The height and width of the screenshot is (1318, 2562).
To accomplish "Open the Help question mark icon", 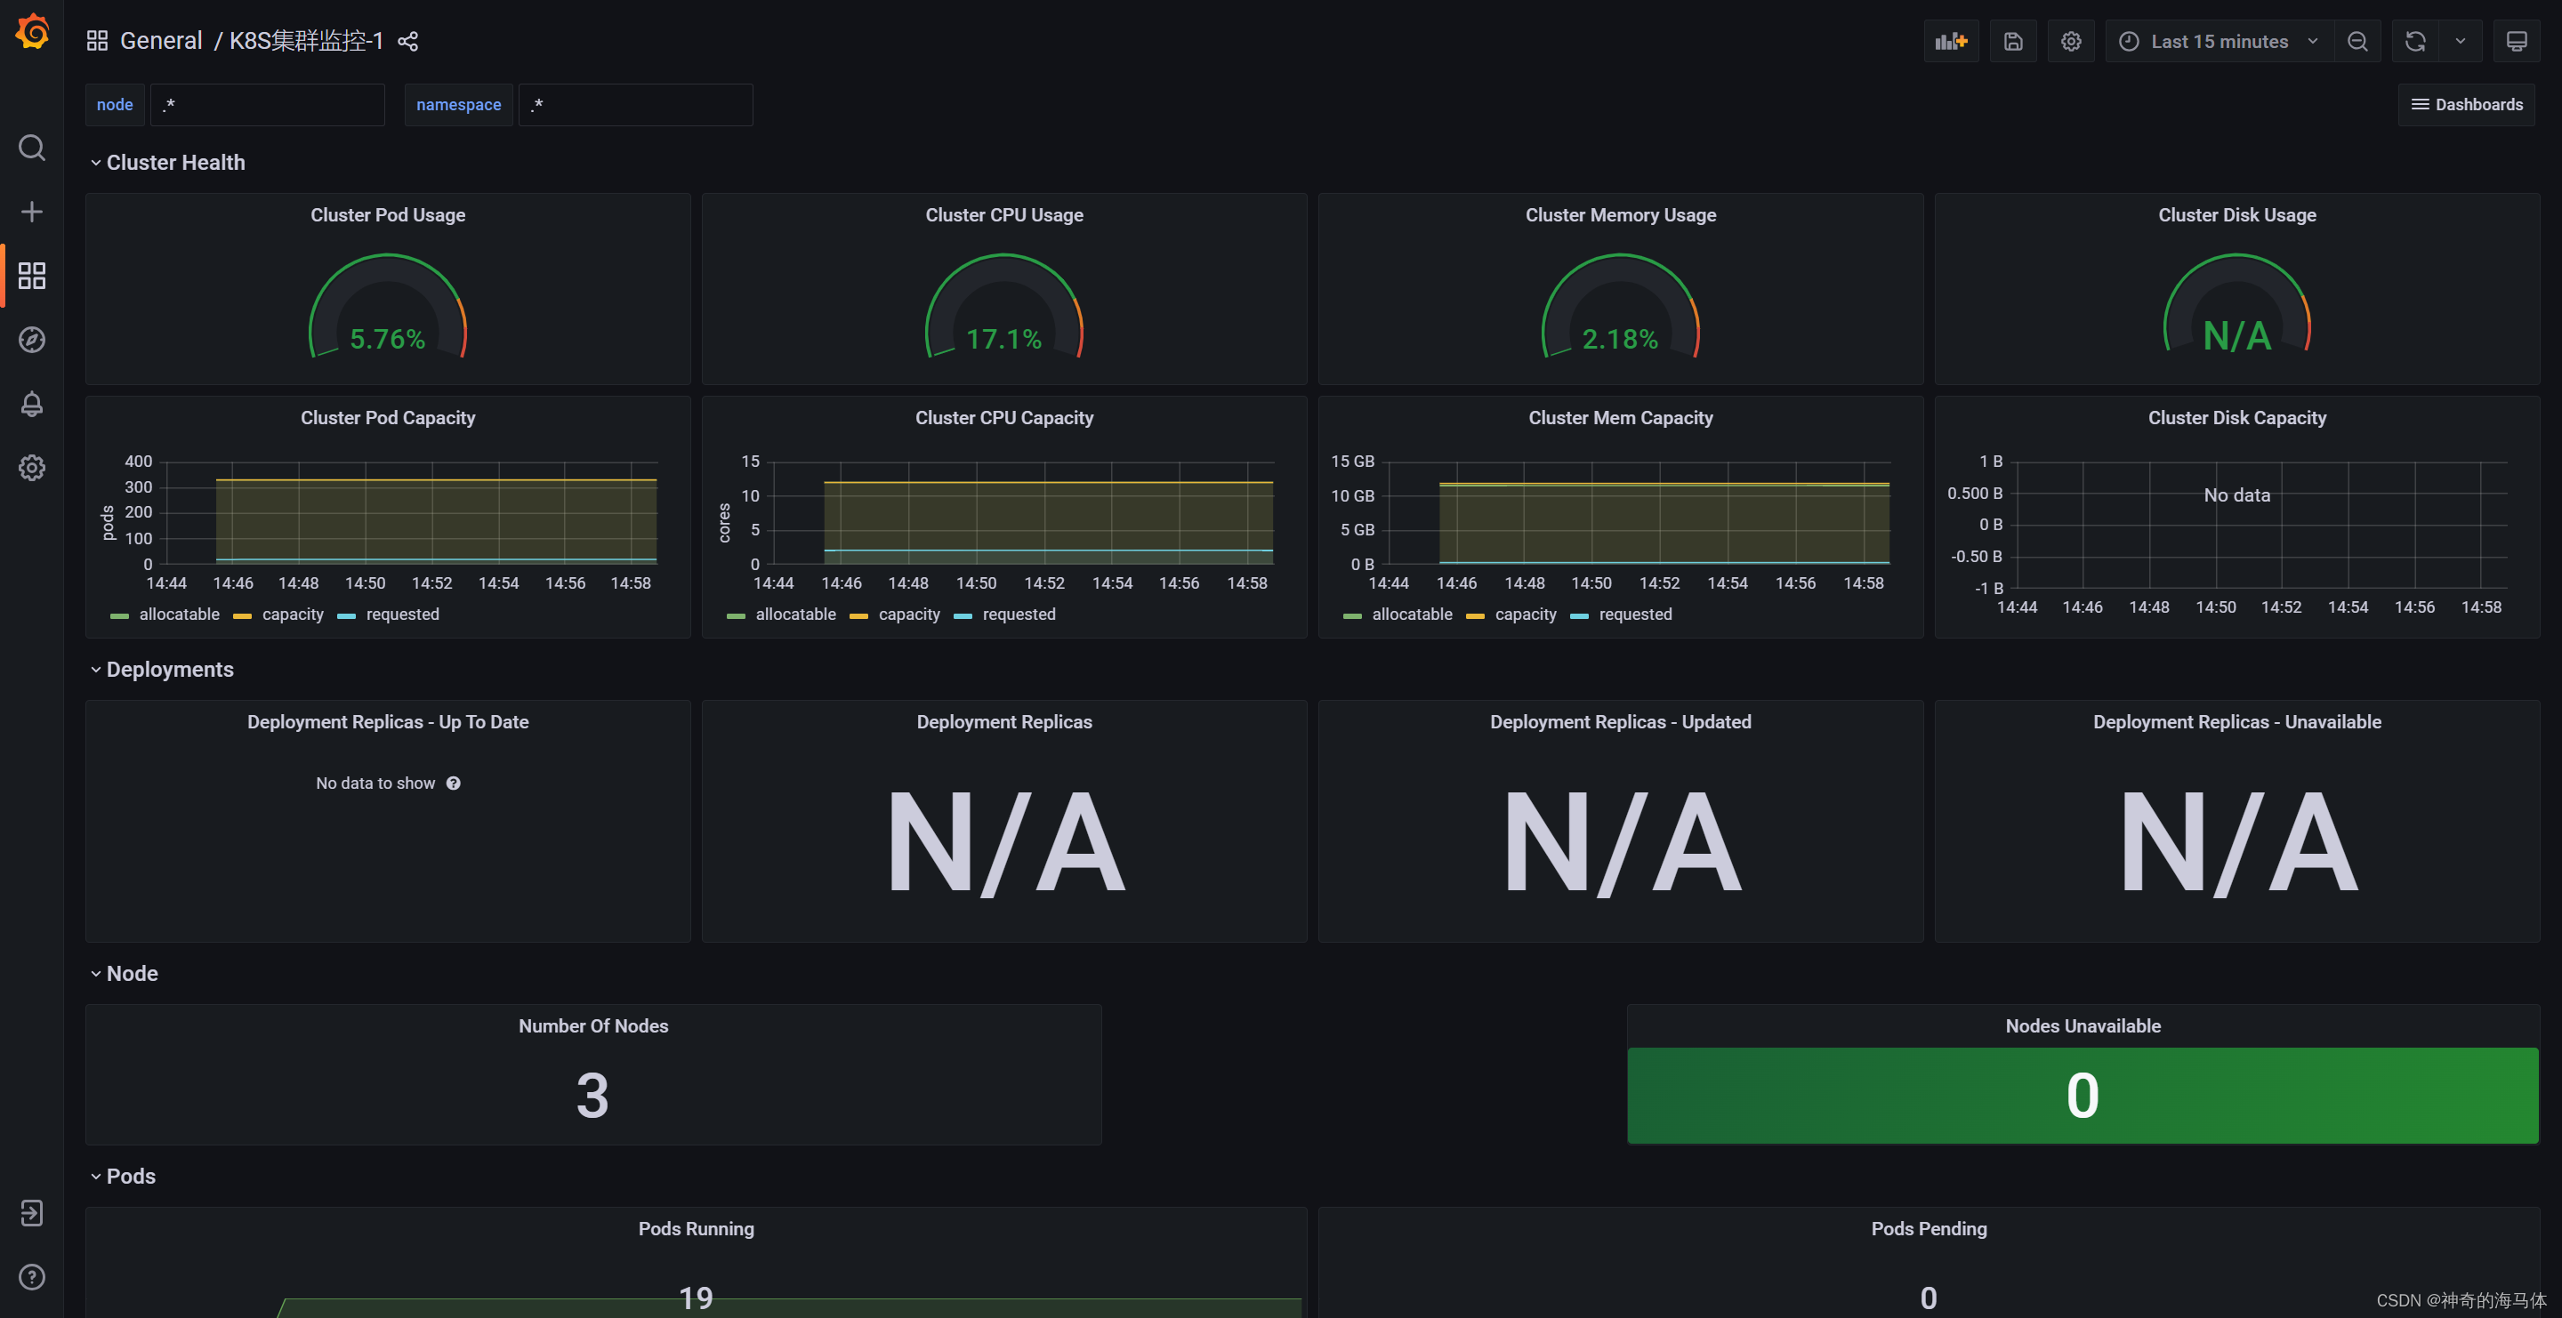I will [x=32, y=1276].
